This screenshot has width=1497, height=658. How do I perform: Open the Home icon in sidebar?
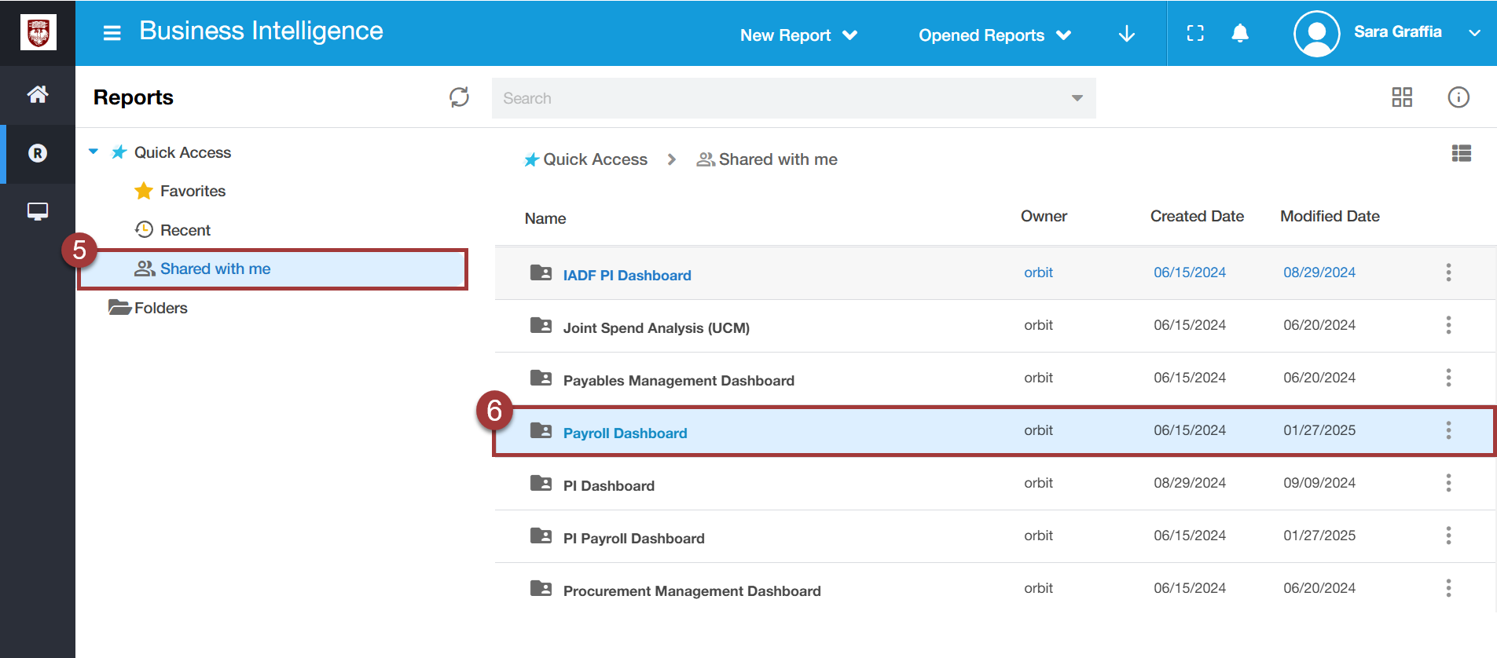(38, 95)
